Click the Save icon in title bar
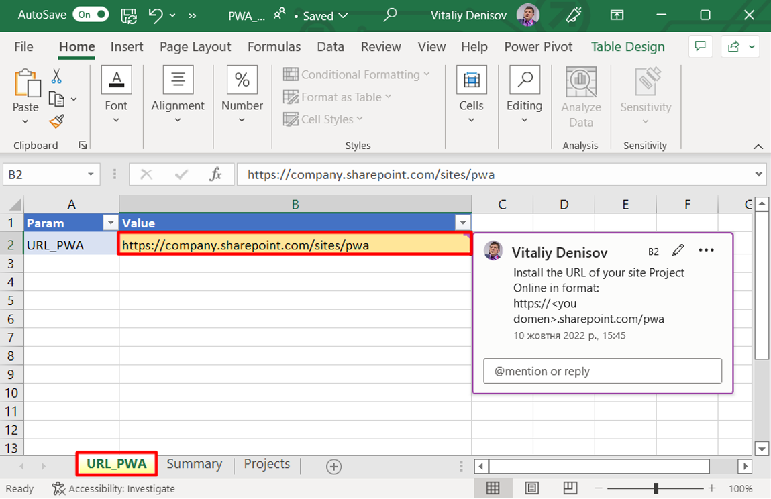 [129, 15]
